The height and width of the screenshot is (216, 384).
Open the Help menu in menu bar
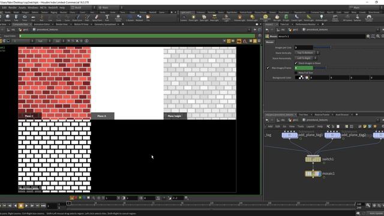tap(62, 8)
